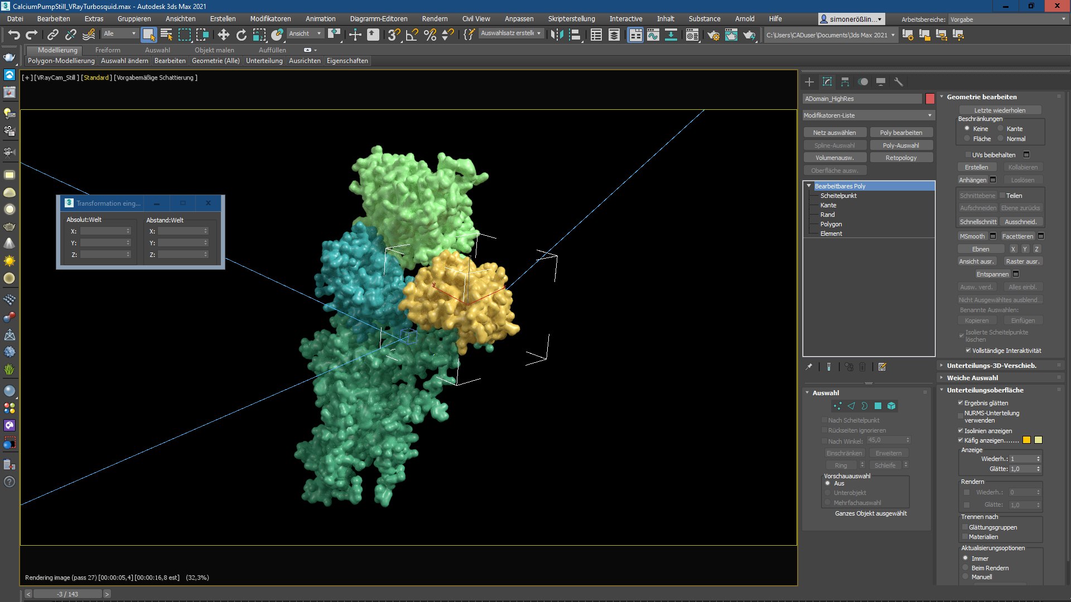Viewport: 1071px width, 602px height.
Task: Switch to the Freiform ribbon tab
Action: click(108, 50)
